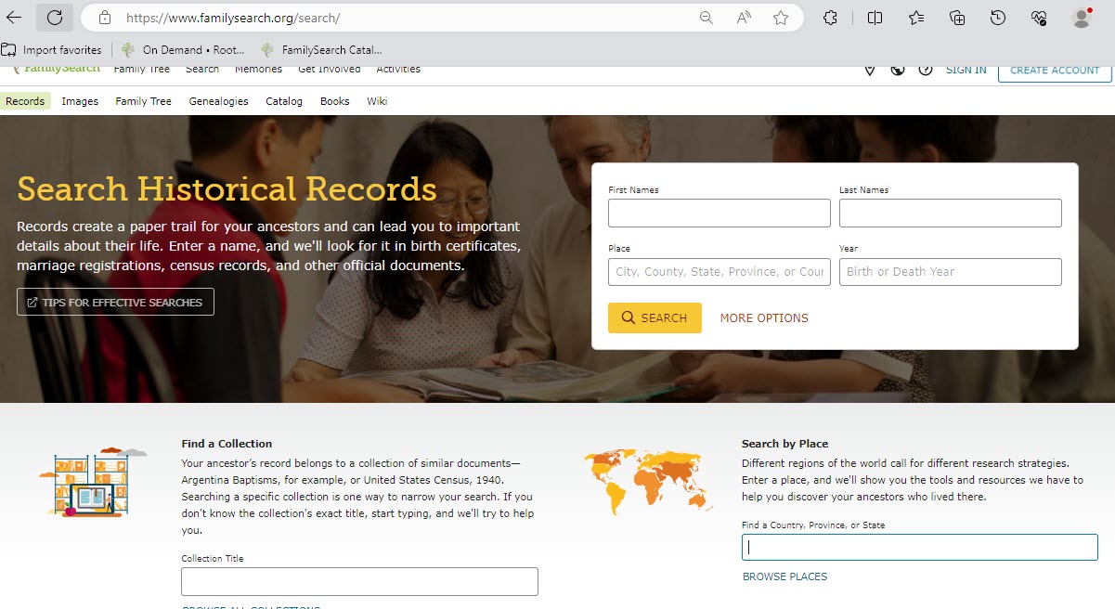Image resolution: width=1115 pixels, height=609 pixels.
Task: Click the yellow Search button
Action: tap(655, 317)
